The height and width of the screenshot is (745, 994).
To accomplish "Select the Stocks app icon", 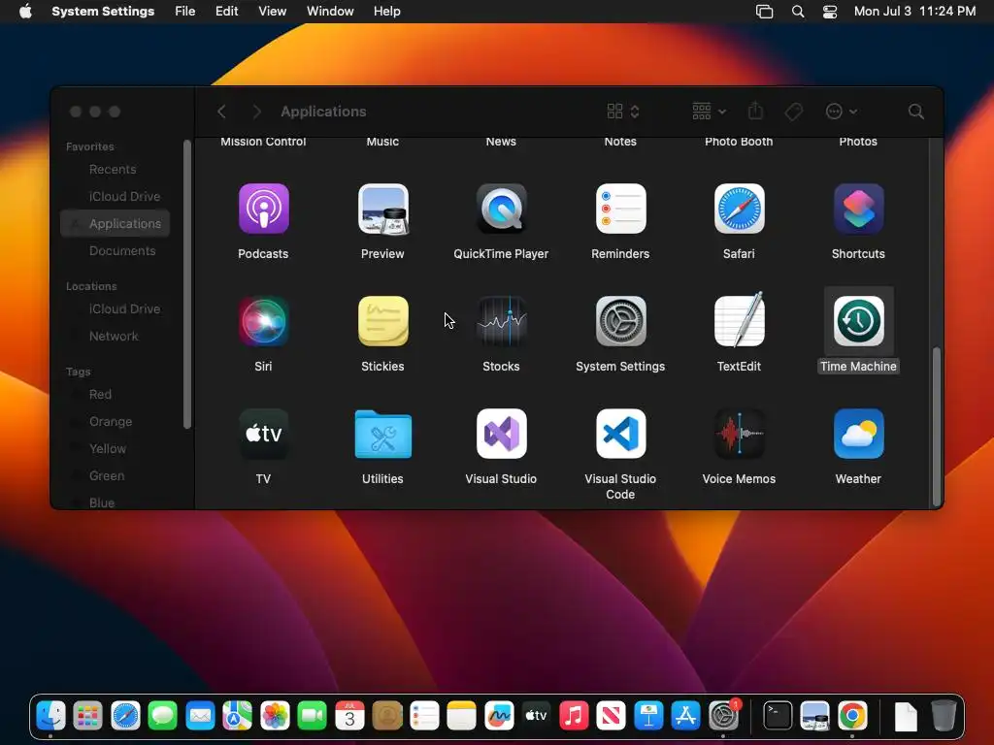I will (x=502, y=322).
